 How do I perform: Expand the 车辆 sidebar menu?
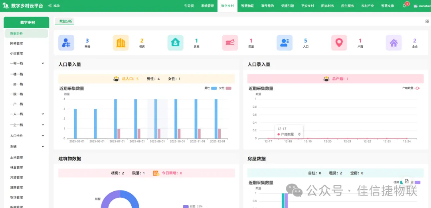point(26,147)
